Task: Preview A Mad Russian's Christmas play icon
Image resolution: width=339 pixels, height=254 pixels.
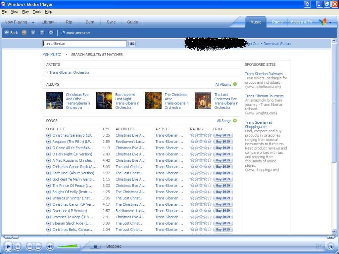Action: pos(48,160)
